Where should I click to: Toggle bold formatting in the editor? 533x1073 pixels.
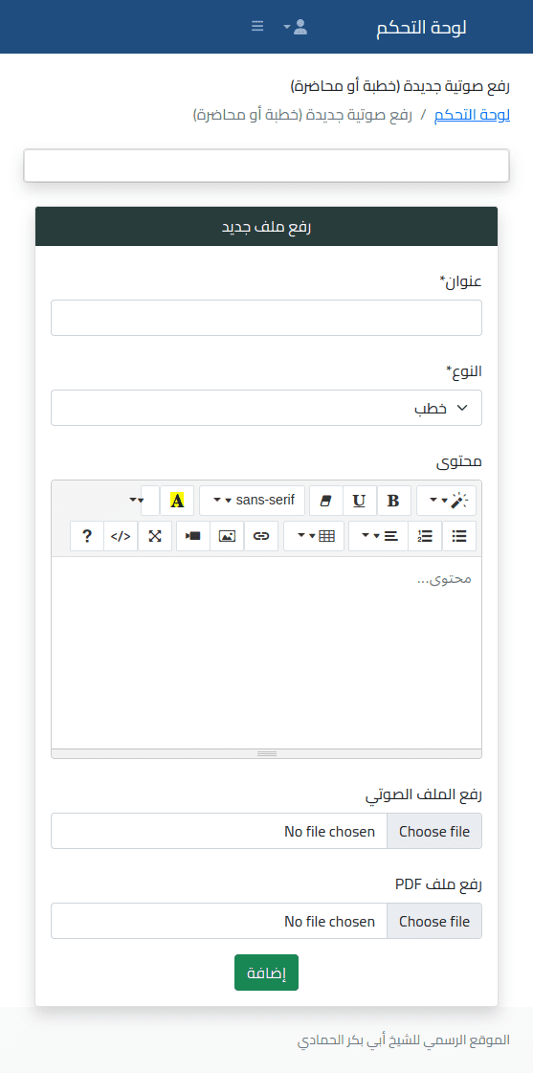click(x=393, y=501)
